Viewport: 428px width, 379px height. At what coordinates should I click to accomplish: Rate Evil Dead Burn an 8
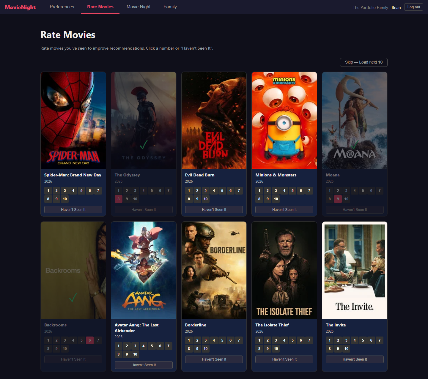coord(189,199)
